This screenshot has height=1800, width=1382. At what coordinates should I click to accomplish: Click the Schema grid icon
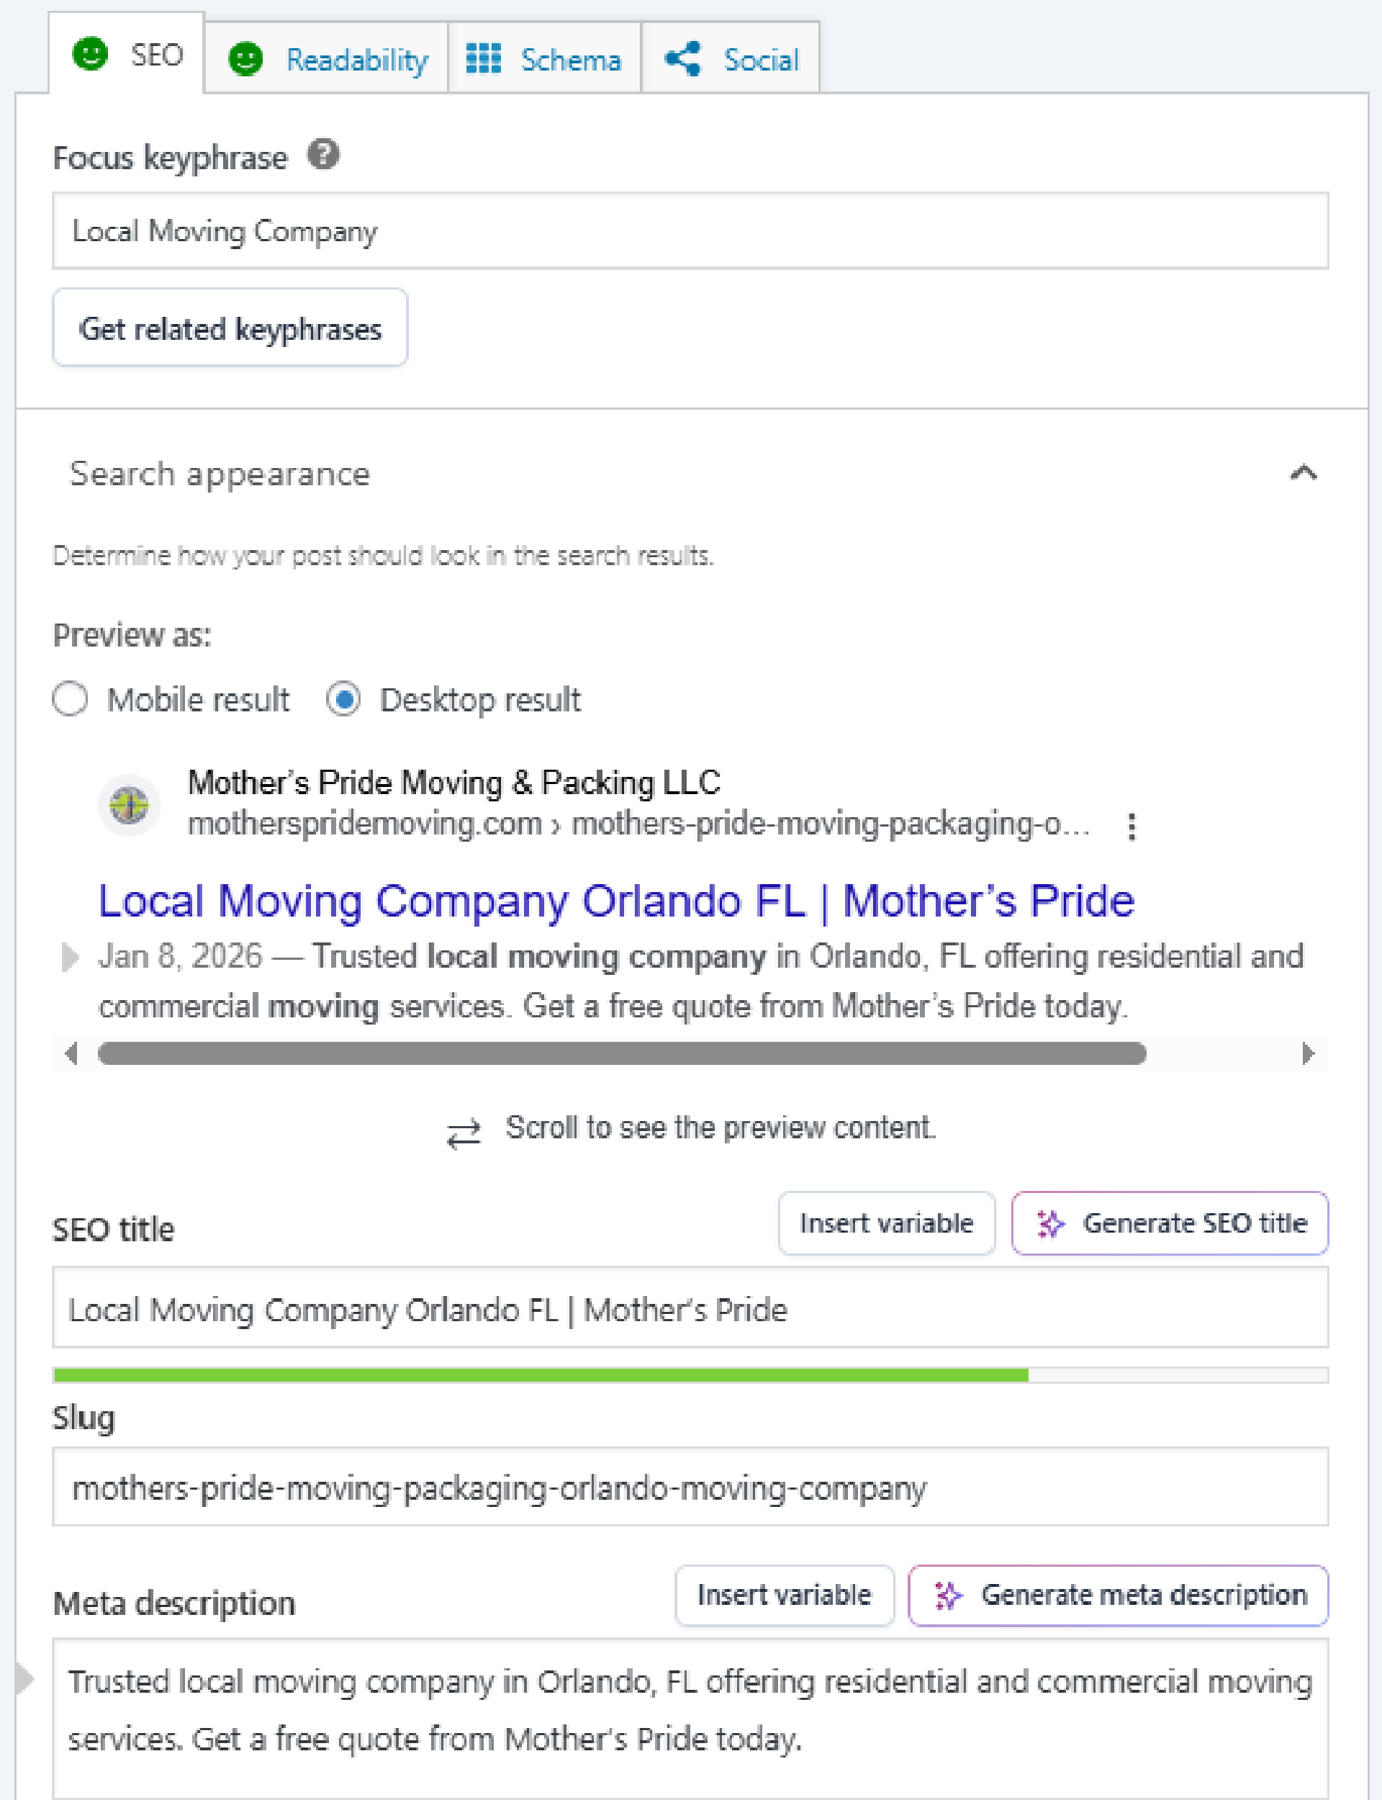click(x=484, y=58)
